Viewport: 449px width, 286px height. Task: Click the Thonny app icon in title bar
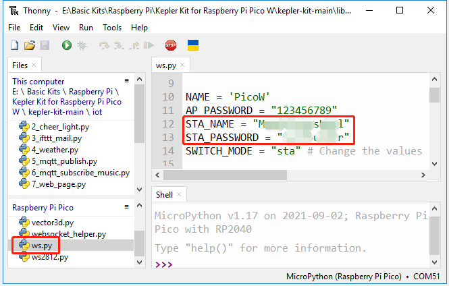tap(14, 11)
